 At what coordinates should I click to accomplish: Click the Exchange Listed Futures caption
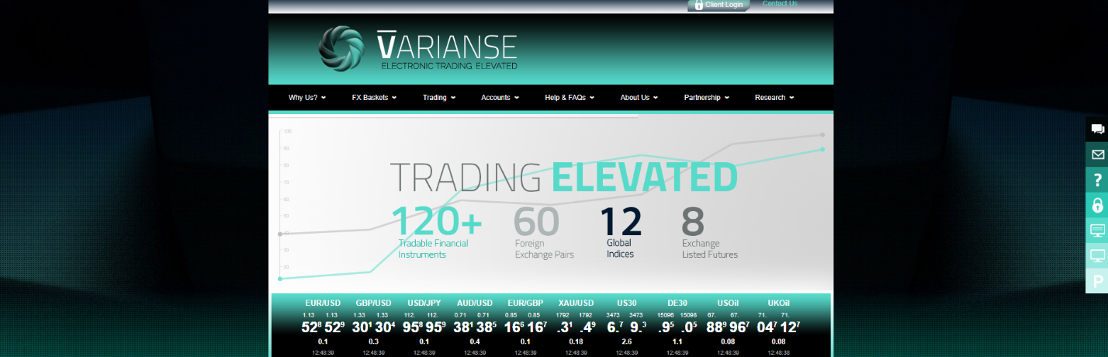[710, 248]
